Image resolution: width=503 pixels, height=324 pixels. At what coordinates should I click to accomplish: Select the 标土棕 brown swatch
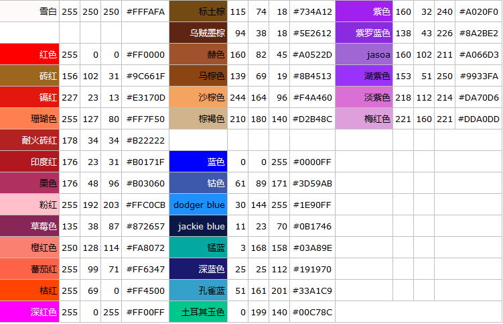[198, 11]
